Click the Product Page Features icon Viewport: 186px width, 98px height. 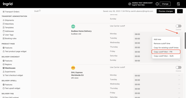(4, 48)
